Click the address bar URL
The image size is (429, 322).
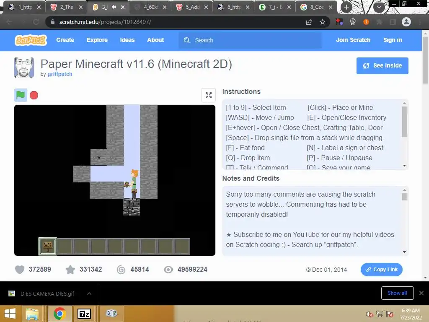pos(105,22)
